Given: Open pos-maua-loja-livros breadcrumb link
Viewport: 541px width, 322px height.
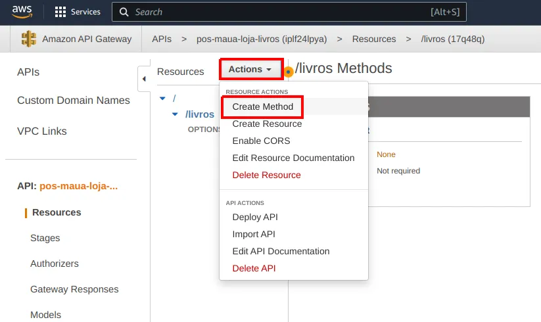Looking at the screenshot, I should (262, 39).
